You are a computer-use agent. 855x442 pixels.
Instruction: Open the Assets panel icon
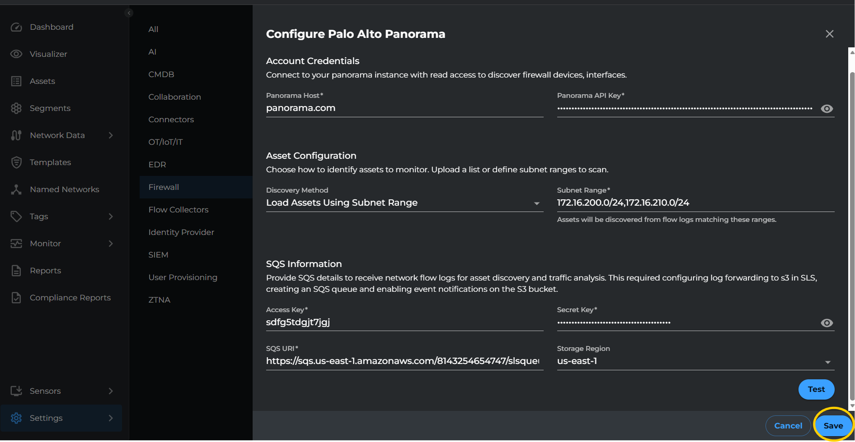coord(16,81)
